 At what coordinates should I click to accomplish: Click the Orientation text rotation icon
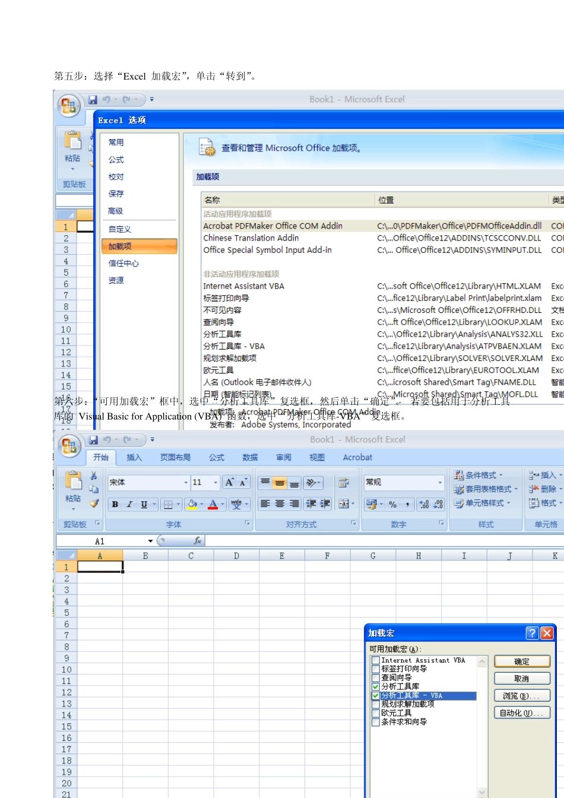pos(310,482)
